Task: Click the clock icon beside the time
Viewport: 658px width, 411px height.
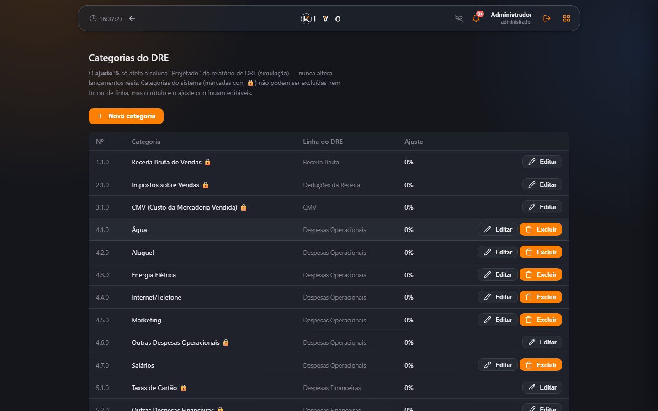Action: (93, 18)
